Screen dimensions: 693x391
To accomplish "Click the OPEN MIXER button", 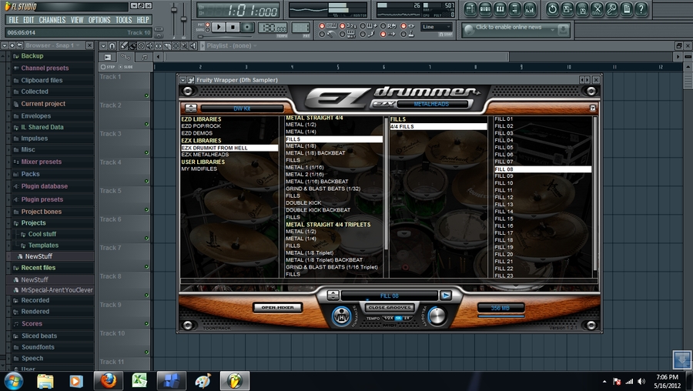I will tap(278, 308).
